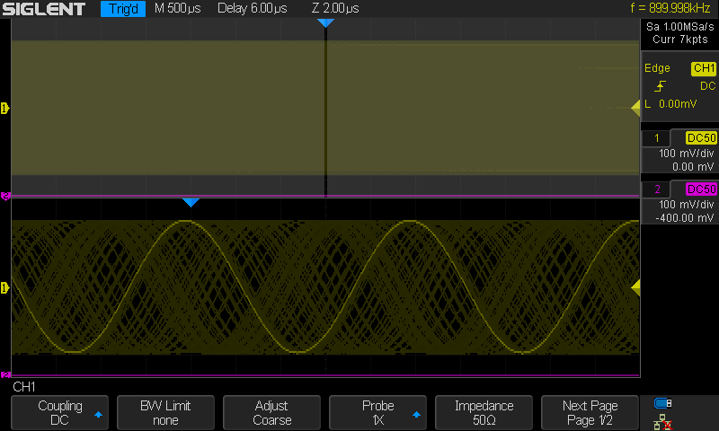The width and height of the screenshot is (719, 431).
Task: Click yellow trigger level arrow in upper window
Action: 635,109
